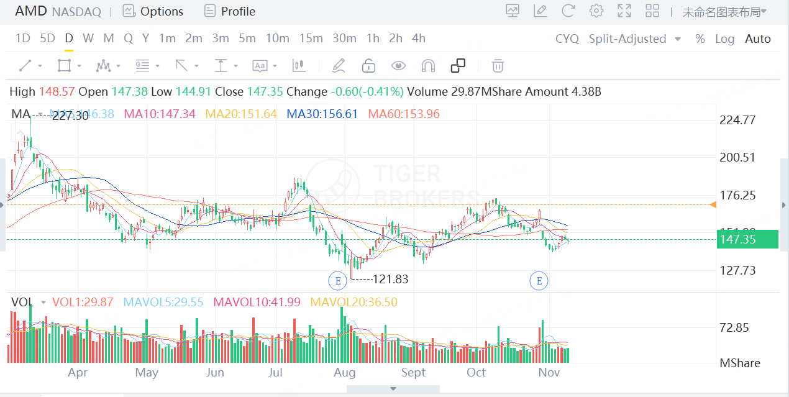Click the orange price alert marker
Screen dimensions: 789x397
pyautogui.click(x=713, y=204)
